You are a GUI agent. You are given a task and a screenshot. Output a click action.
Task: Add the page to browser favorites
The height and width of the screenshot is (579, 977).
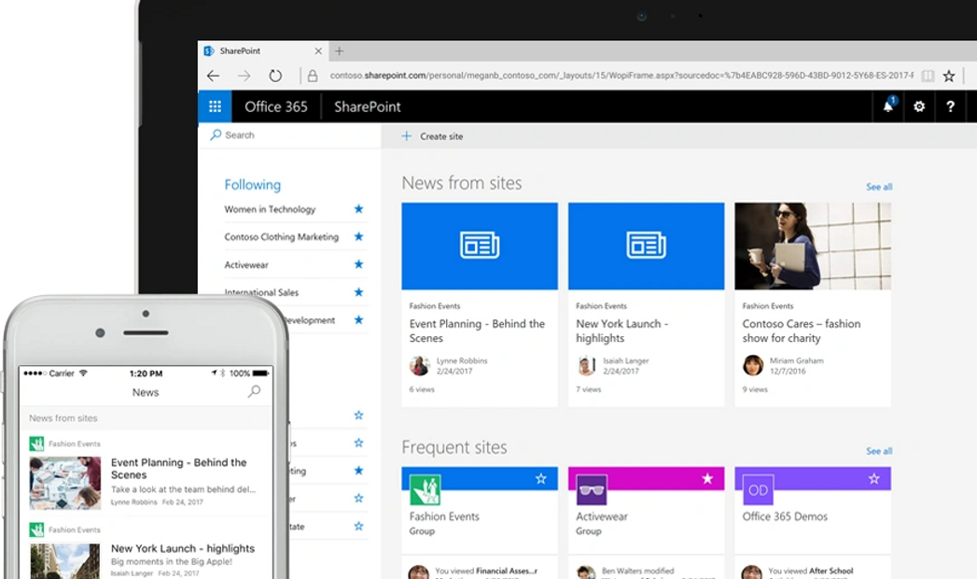(949, 76)
